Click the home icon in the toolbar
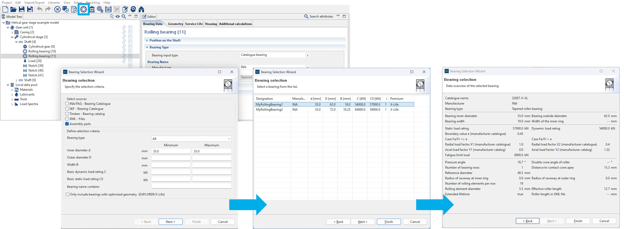Screen dimensions: 624x229 (x=141, y=9)
